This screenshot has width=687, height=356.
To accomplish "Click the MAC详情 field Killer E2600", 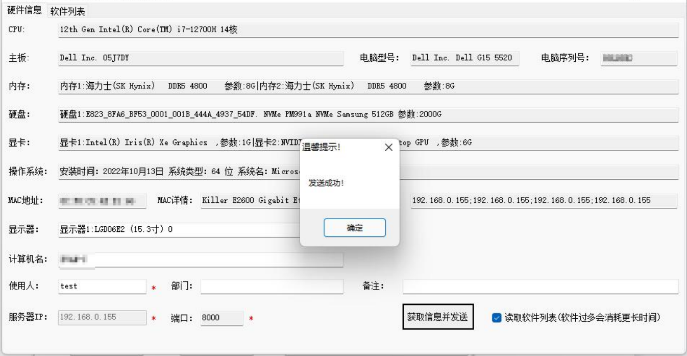I will 250,200.
